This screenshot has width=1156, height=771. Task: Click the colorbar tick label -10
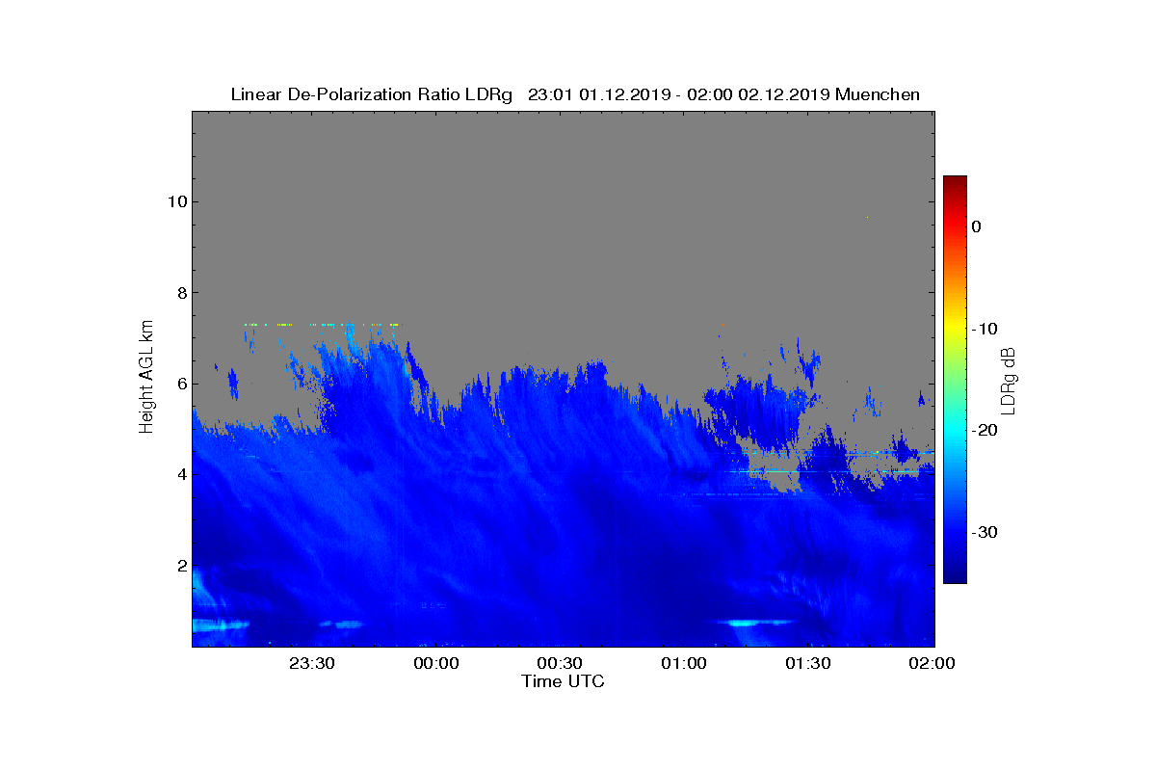984,329
